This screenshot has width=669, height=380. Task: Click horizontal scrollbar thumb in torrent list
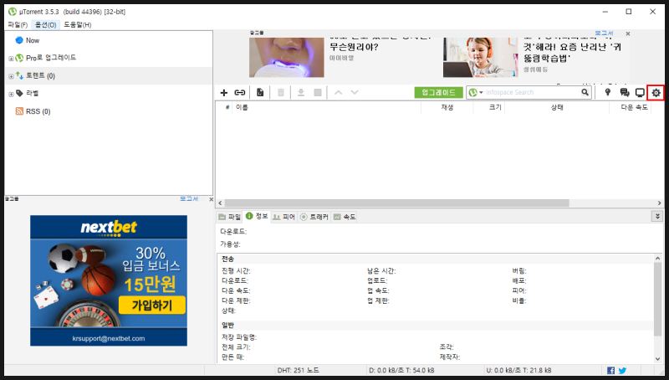pyautogui.click(x=396, y=203)
